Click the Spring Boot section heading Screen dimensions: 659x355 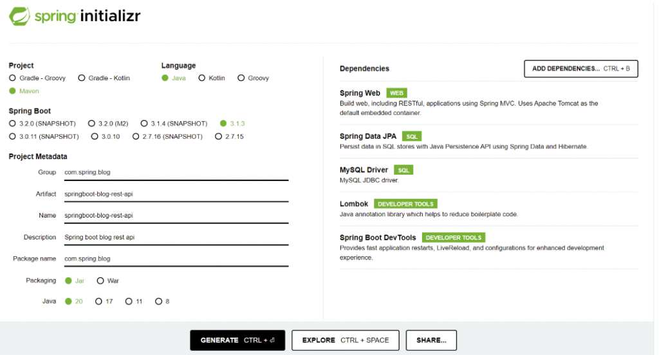30,111
